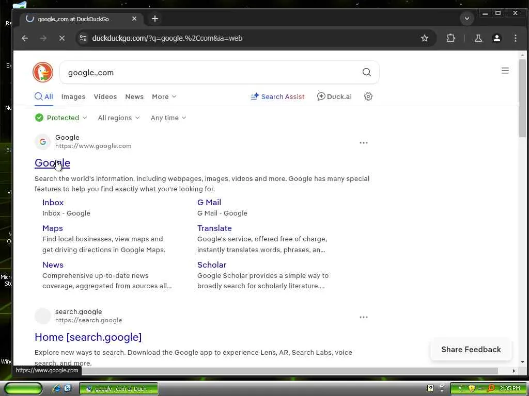Screen dimensions: 529x396
Task: Open the taskbar google.,com at Duck... window button
Action: point(119,389)
